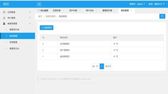
Task: Switch to the 用户列表 tab
Action: coord(73,10)
